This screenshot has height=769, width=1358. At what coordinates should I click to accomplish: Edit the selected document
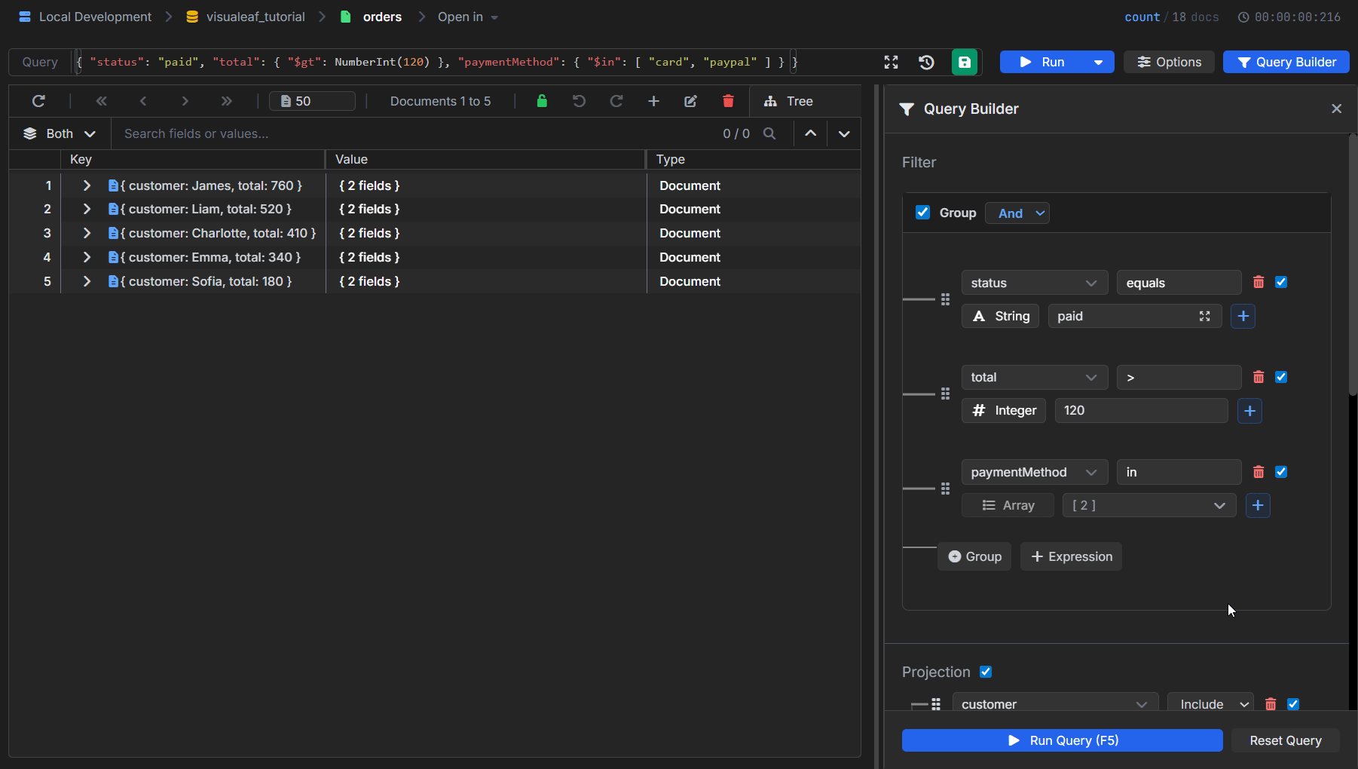click(x=690, y=101)
